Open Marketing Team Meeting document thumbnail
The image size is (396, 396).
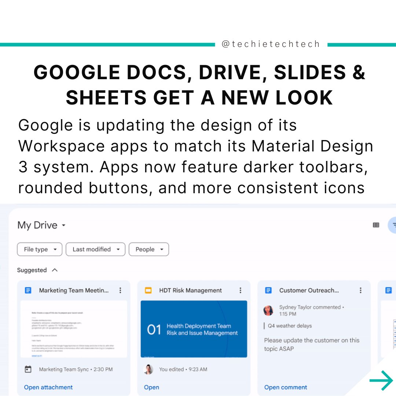point(74,329)
